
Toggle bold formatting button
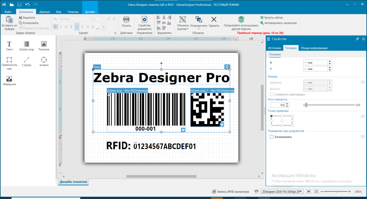click(55, 27)
